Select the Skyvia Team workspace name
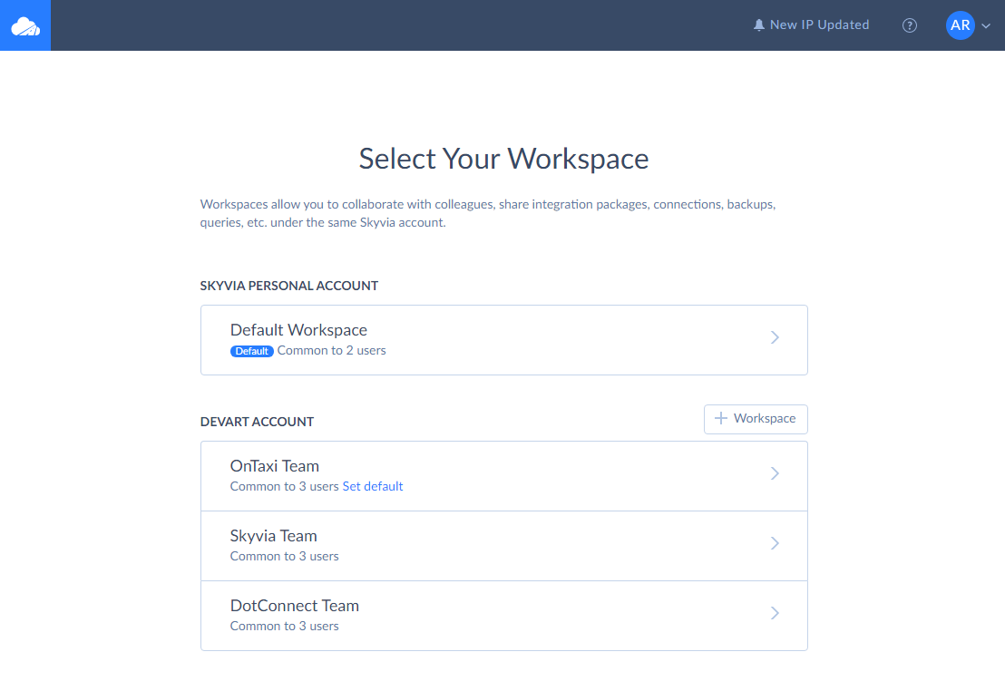 [x=274, y=536]
